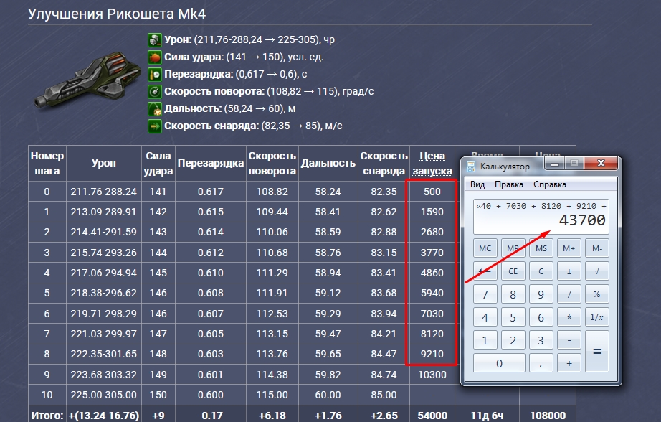Click the square root button

click(x=597, y=271)
